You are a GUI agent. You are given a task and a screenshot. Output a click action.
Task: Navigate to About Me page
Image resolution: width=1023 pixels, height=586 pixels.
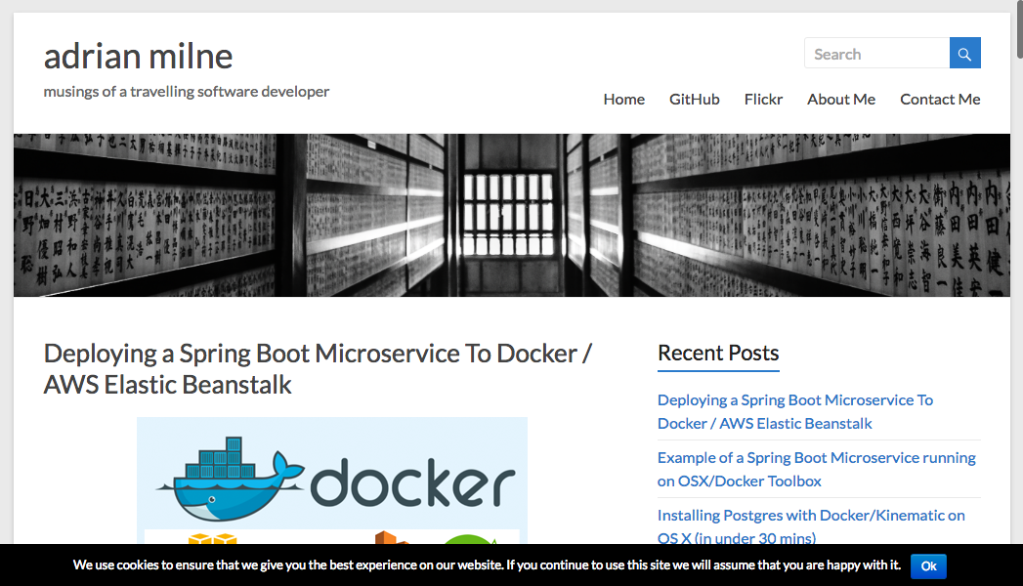pos(840,100)
